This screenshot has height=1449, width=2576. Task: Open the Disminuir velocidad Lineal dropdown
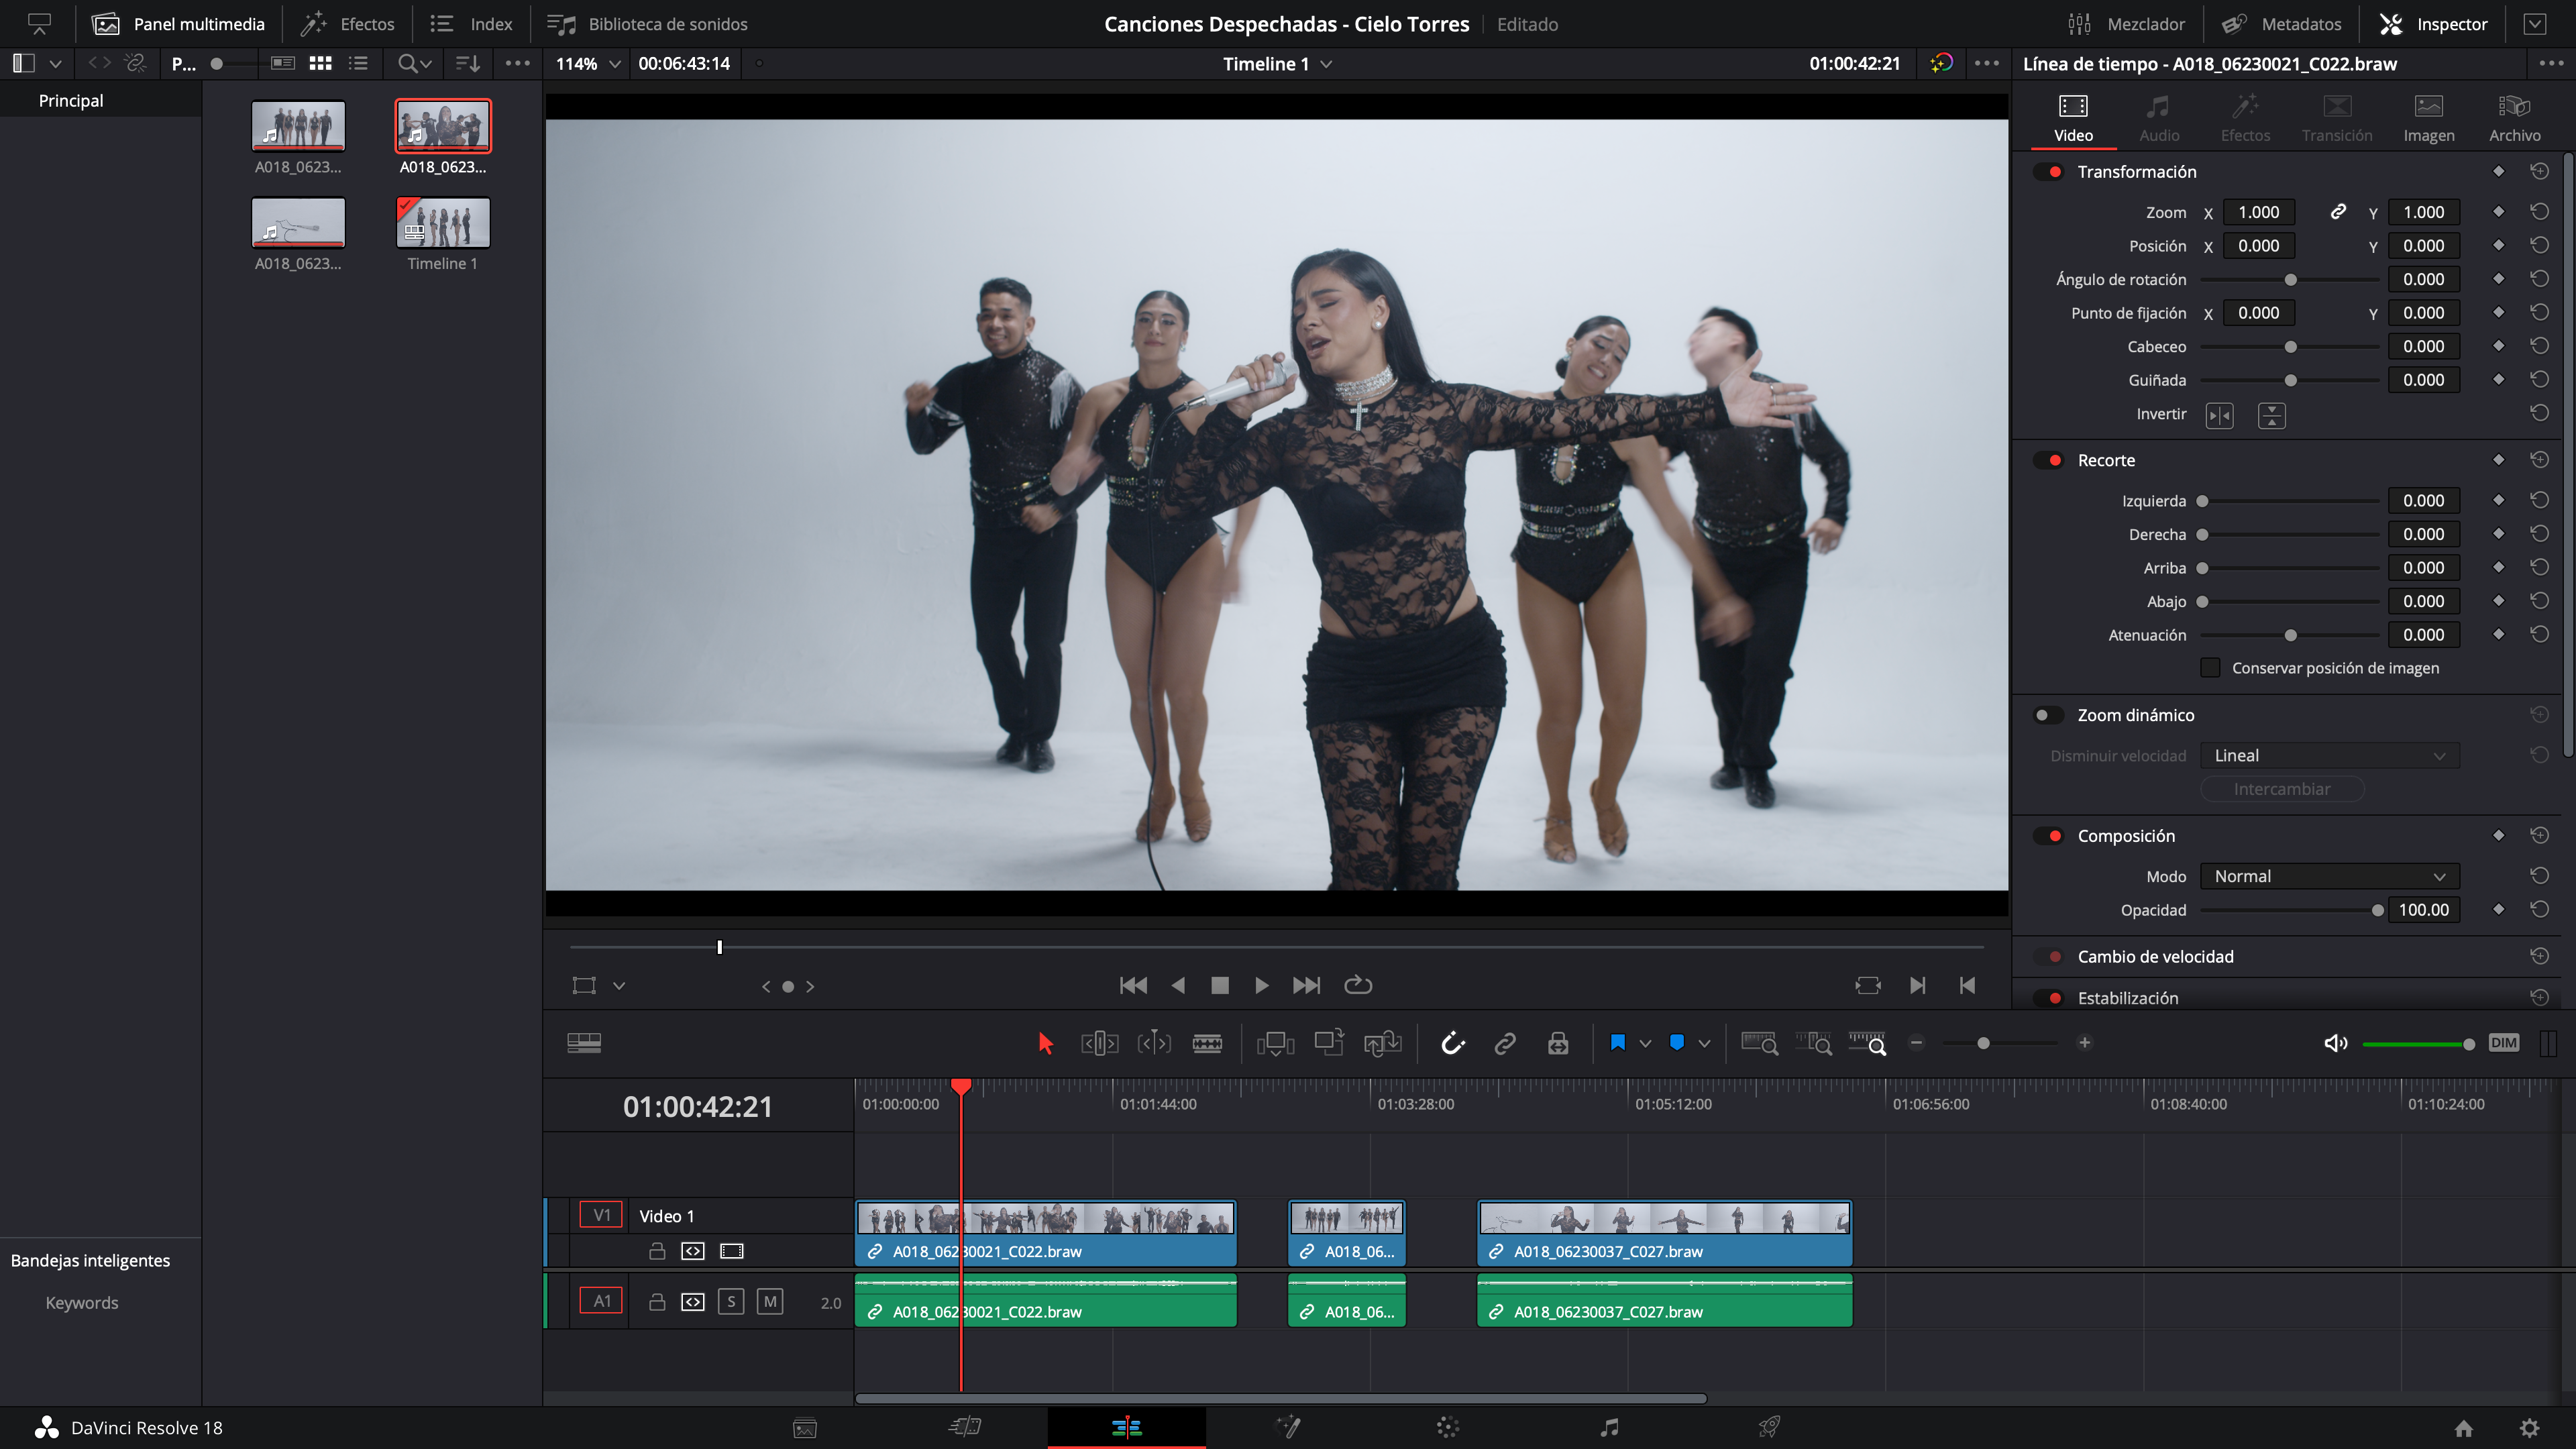pos(2329,756)
